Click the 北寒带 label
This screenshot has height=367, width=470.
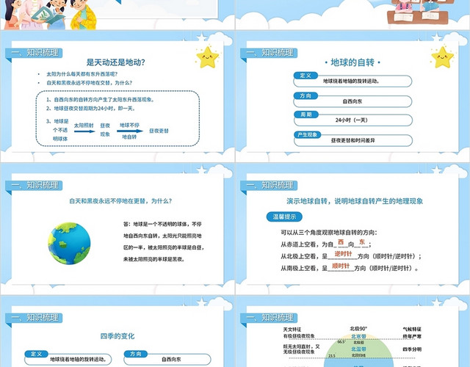point(358,336)
